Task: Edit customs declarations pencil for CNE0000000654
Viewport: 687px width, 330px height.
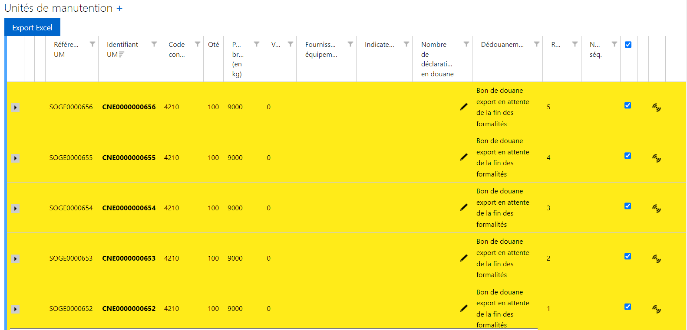Action: coord(464,207)
